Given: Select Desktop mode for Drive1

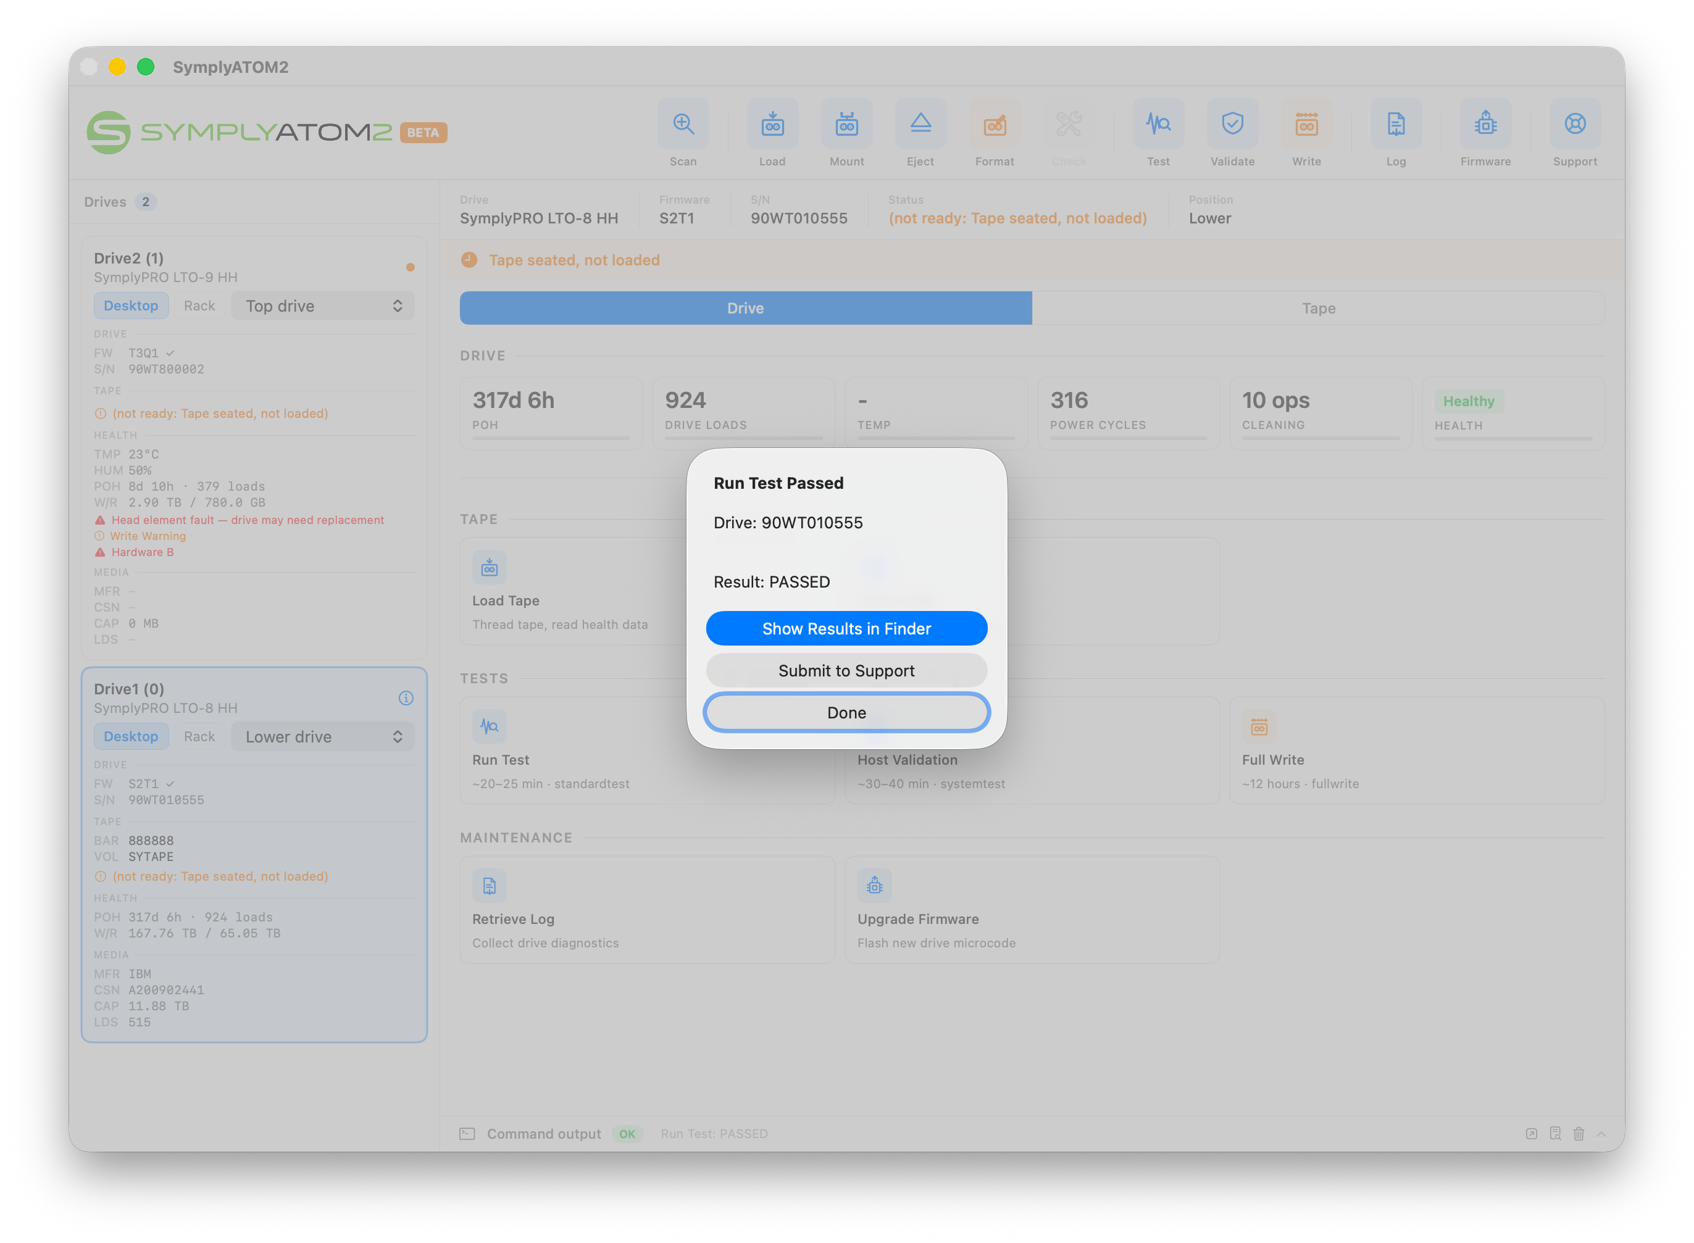Looking at the screenshot, I should (x=131, y=737).
